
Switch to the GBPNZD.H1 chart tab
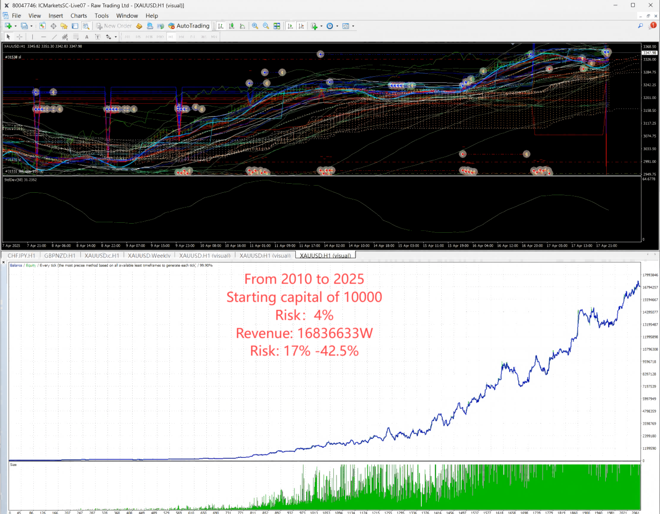[60, 256]
